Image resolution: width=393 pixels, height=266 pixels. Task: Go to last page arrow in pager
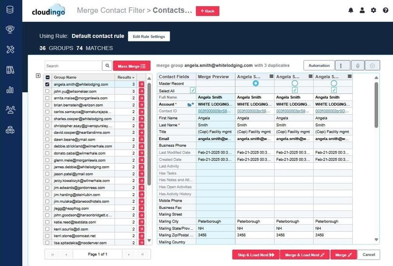(x=142, y=255)
